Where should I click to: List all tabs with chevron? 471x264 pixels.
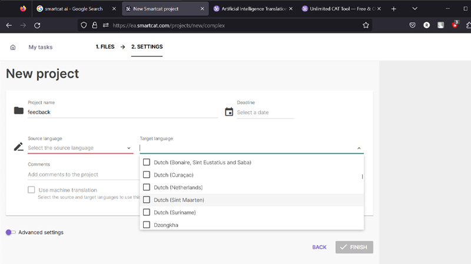pos(415,9)
